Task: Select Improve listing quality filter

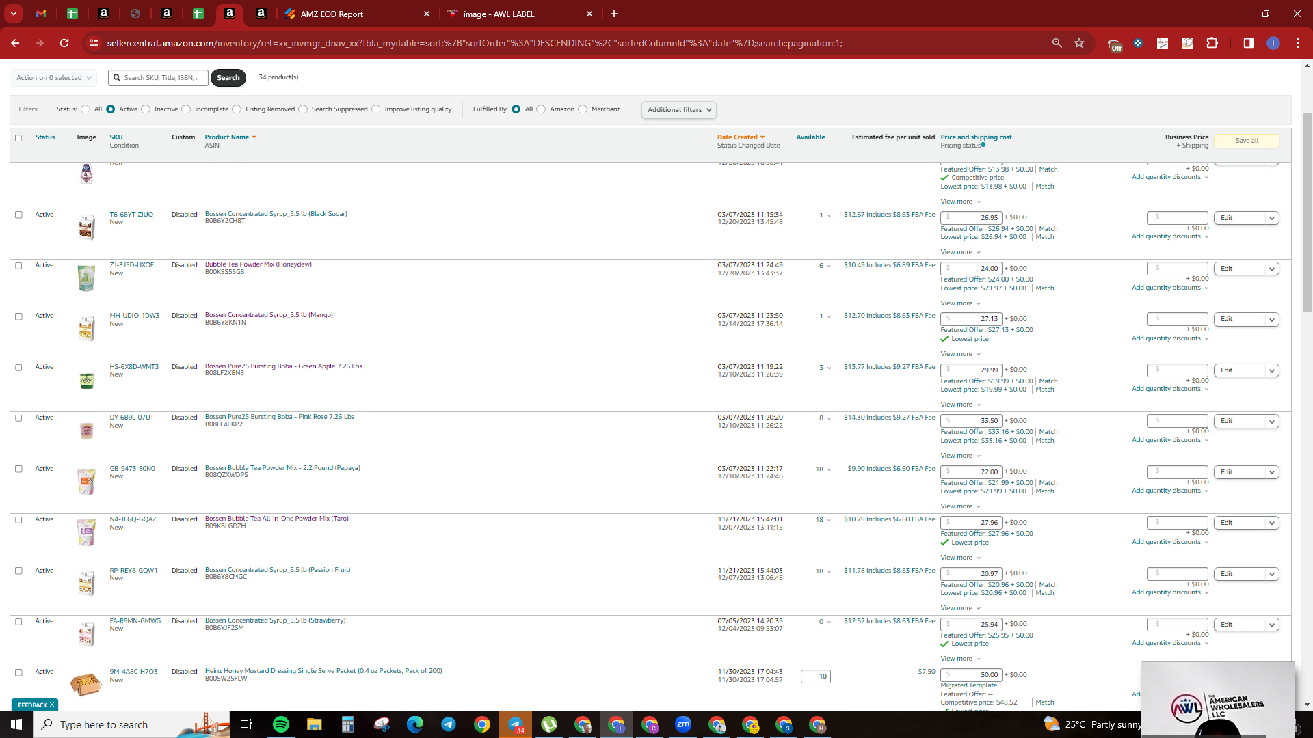Action: coord(376,109)
